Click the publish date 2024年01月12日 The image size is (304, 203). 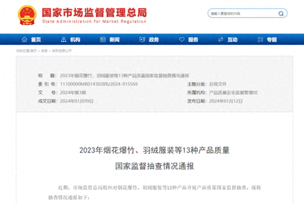[x=225, y=101]
